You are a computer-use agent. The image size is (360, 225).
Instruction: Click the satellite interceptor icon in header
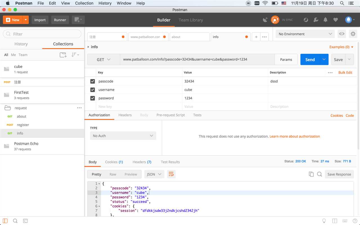tap(265, 20)
